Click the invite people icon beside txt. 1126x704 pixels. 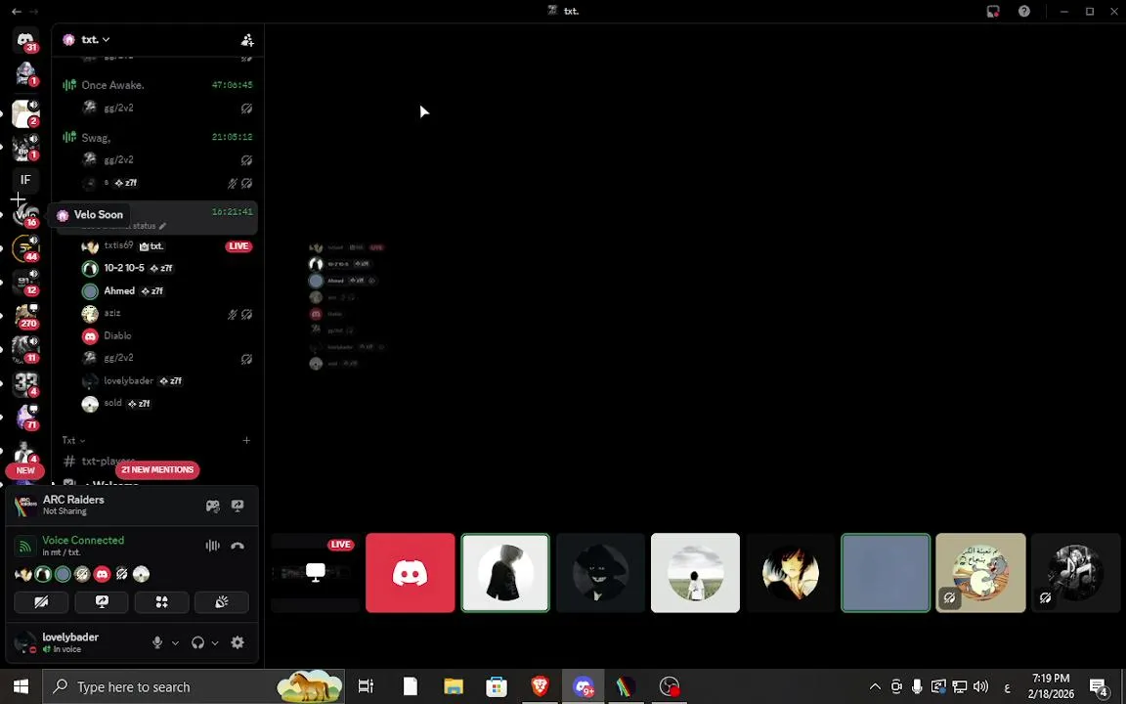click(247, 40)
